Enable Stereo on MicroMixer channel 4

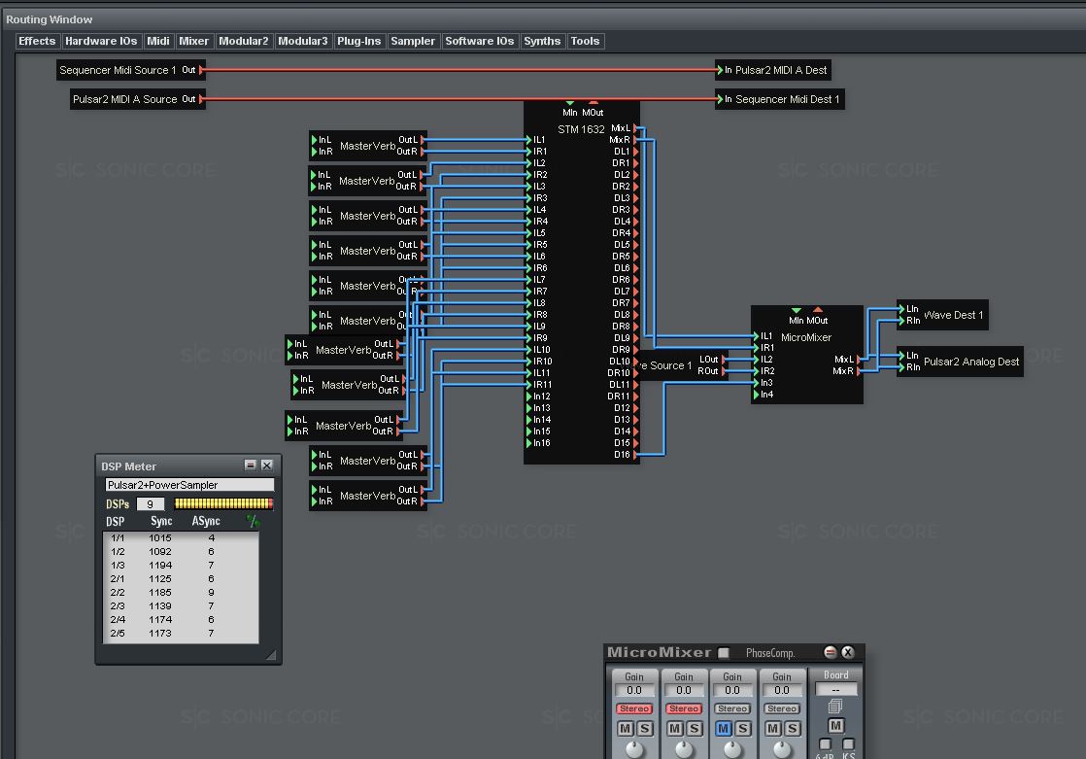pyautogui.click(x=782, y=708)
